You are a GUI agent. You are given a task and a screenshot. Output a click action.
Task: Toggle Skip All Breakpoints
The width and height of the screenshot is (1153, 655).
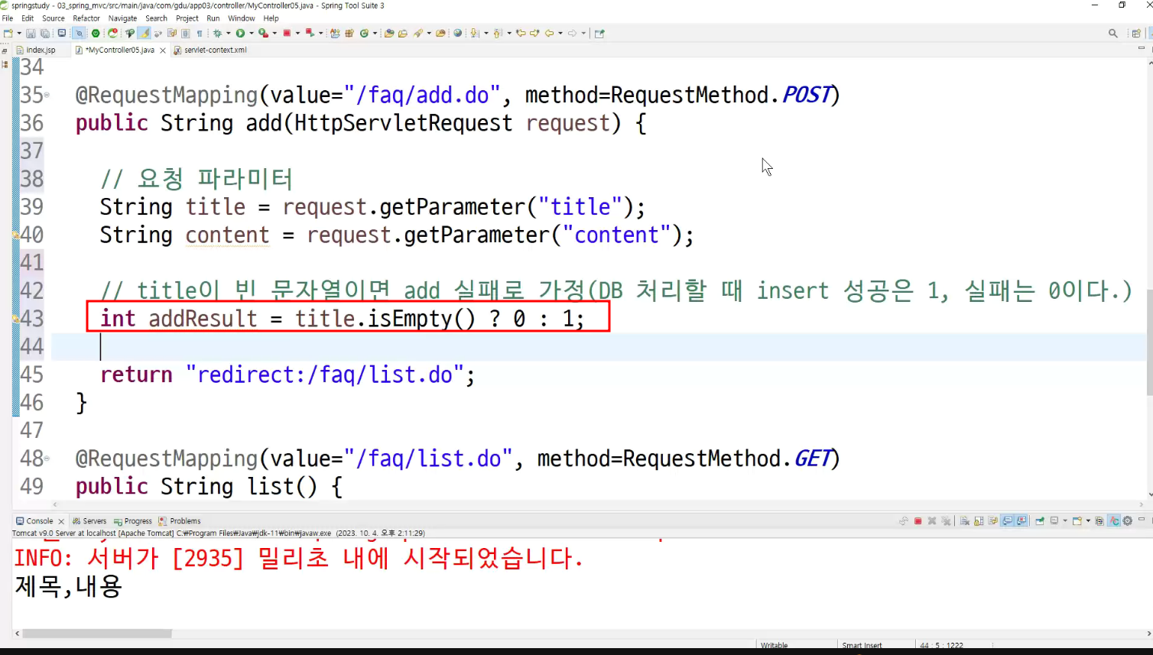coord(80,33)
